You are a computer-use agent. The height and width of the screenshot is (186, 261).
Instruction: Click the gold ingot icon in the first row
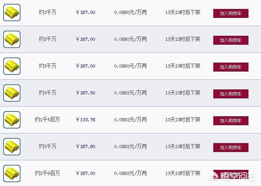tap(12, 13)
